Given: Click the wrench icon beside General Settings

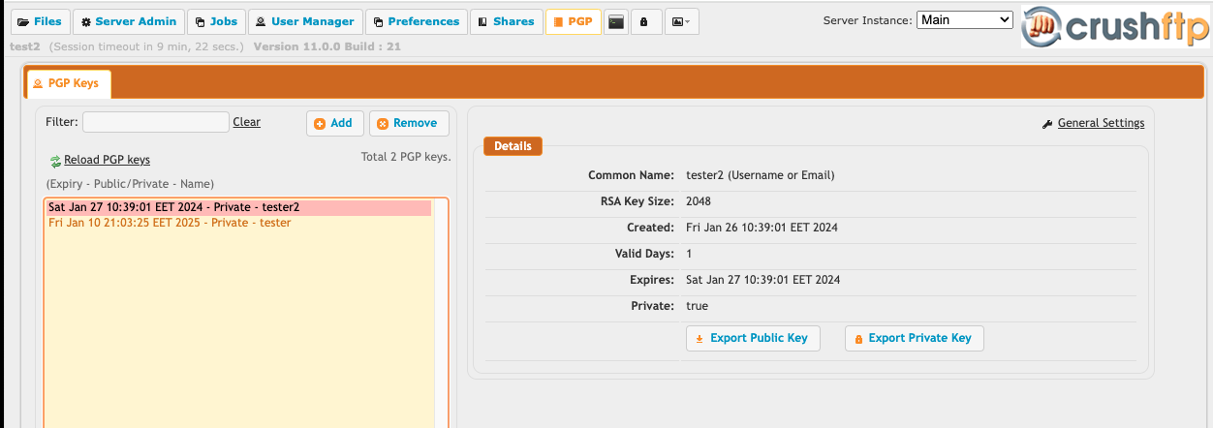Looking at the screenshot, I should [1047, 124].
